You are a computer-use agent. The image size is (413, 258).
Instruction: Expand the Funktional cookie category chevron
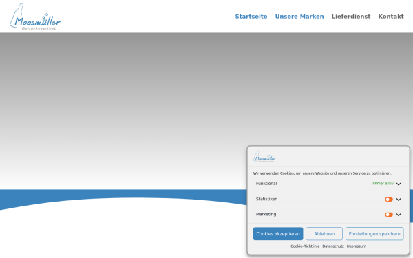(399, 184)
